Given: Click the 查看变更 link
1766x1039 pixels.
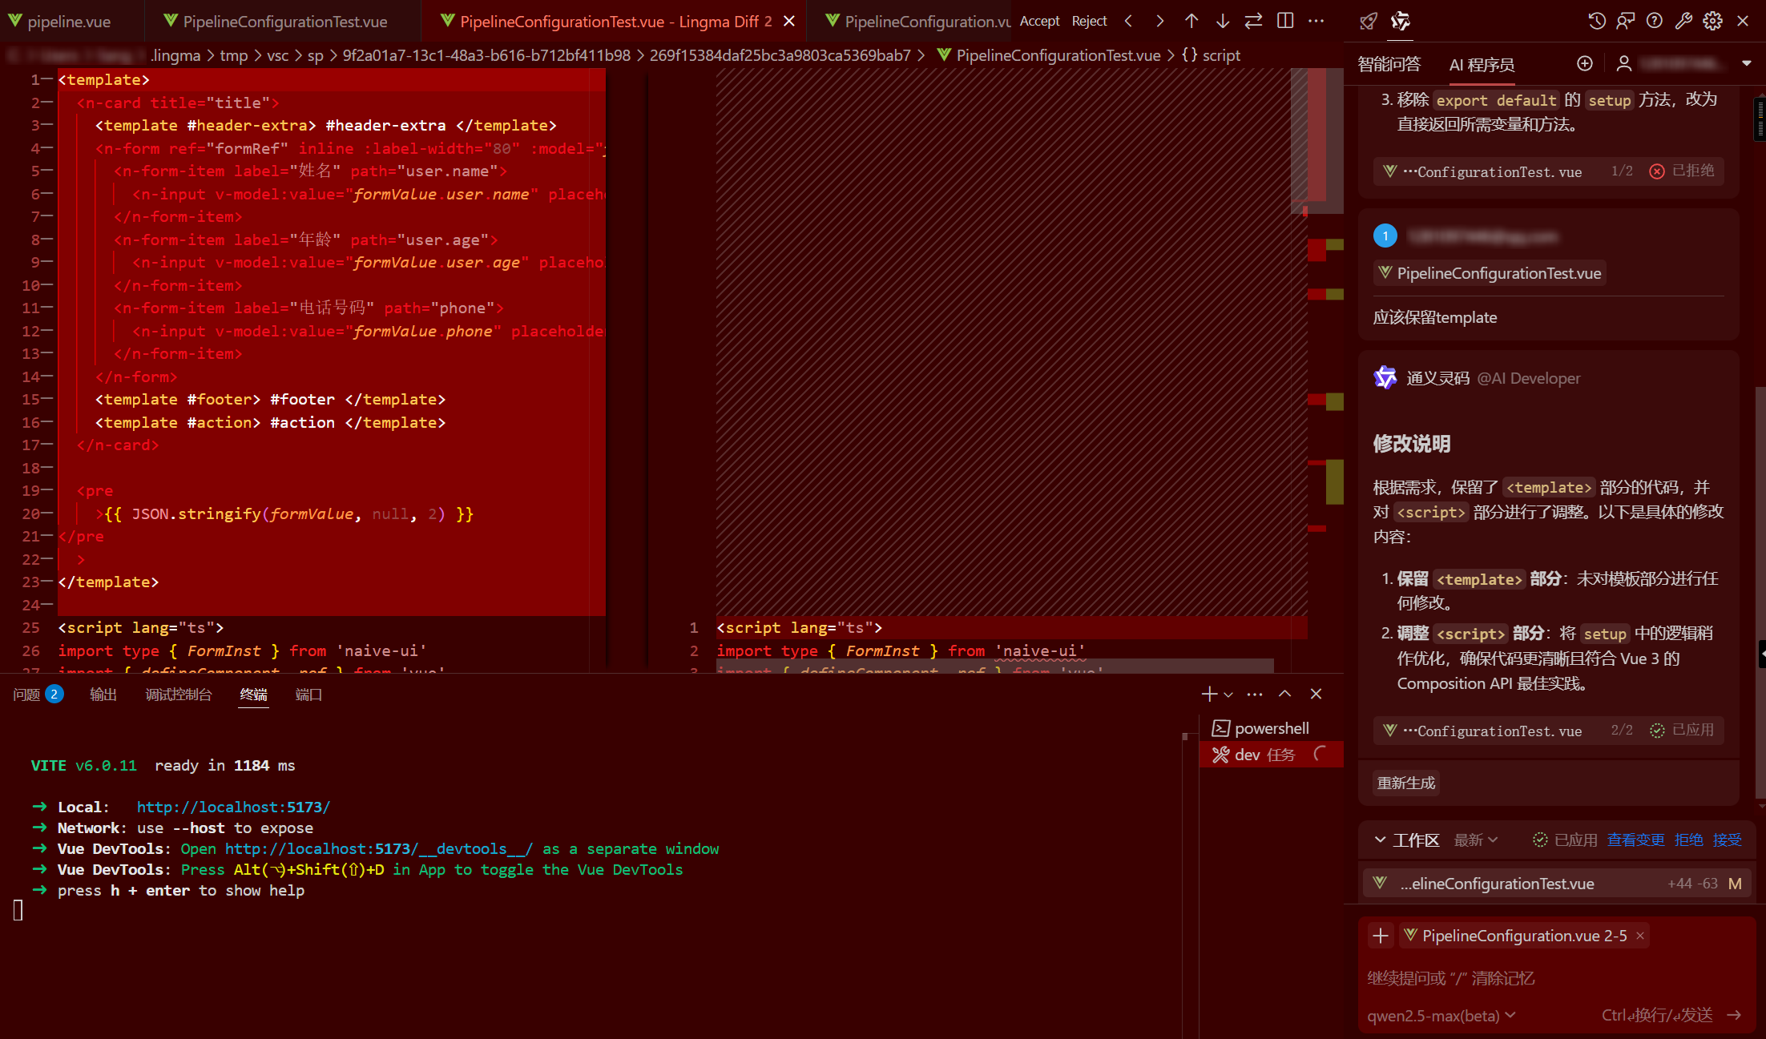Looking at the screenshot, I should [x=1635, y=840].
